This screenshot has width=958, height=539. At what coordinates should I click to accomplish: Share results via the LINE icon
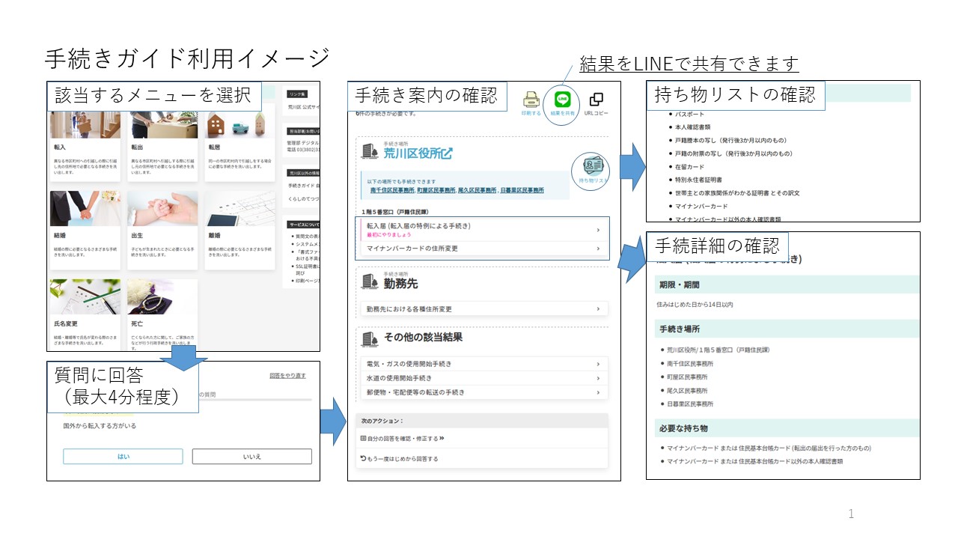[562, 99]
